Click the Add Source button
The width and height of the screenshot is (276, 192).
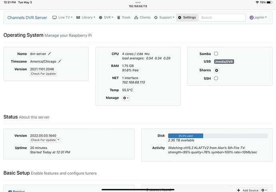pos(248,190)
